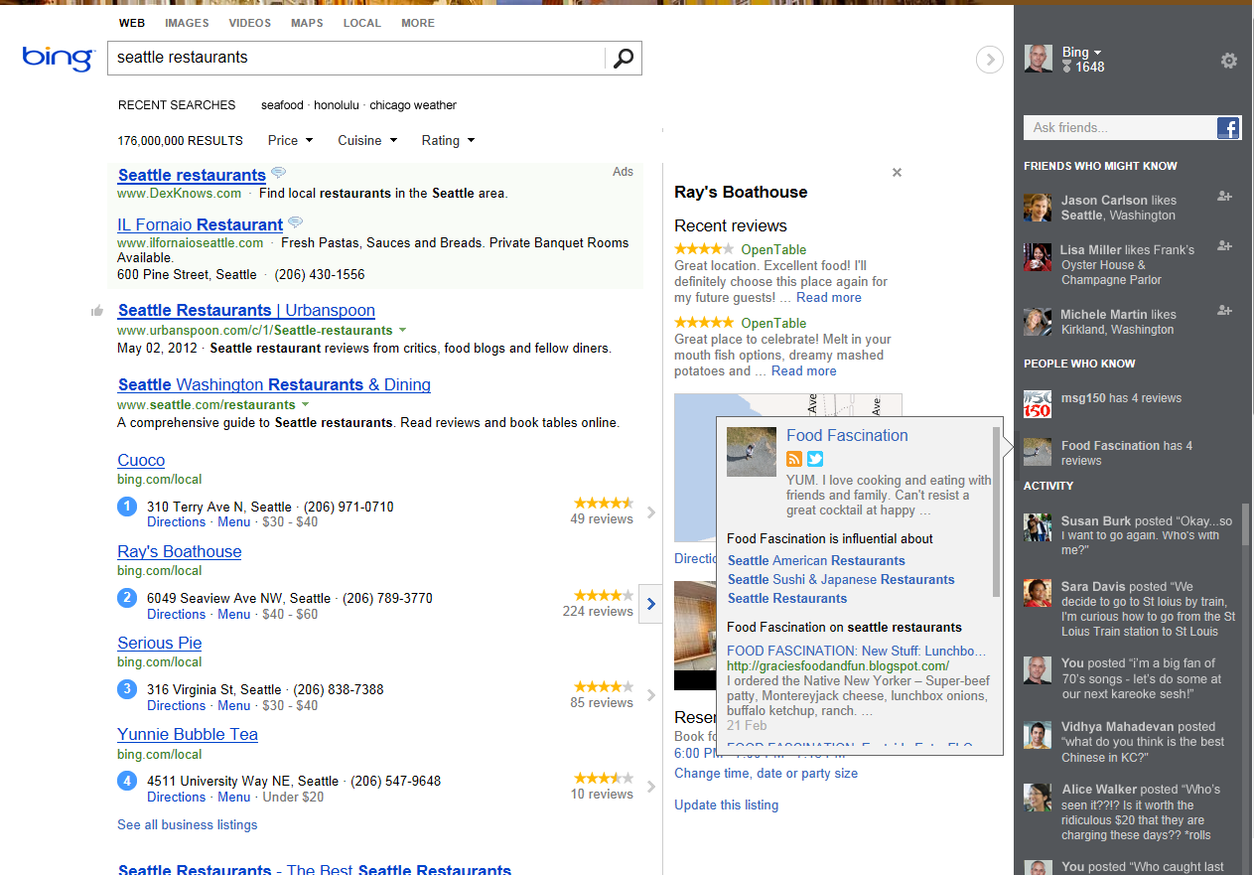The height and width of the screenshot is (875, 1254).
Task: Click Change time, date or party size
Action: tap(766, 773)
